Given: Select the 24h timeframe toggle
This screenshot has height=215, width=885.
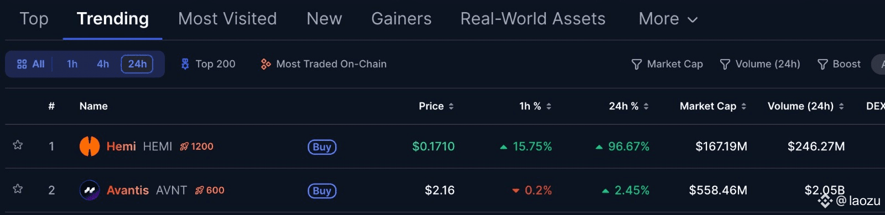Looking at the screenshot, I should 137,64.
